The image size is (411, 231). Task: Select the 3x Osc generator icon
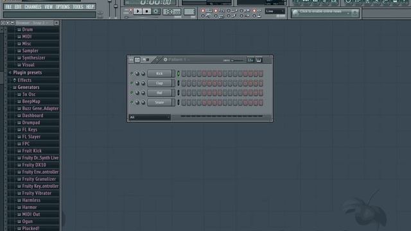[19, 94]
